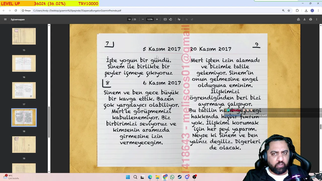322x181 pixels.
Task: Click the Dosya site info chip
Action: pyautogui.click(x=26, y=11)
